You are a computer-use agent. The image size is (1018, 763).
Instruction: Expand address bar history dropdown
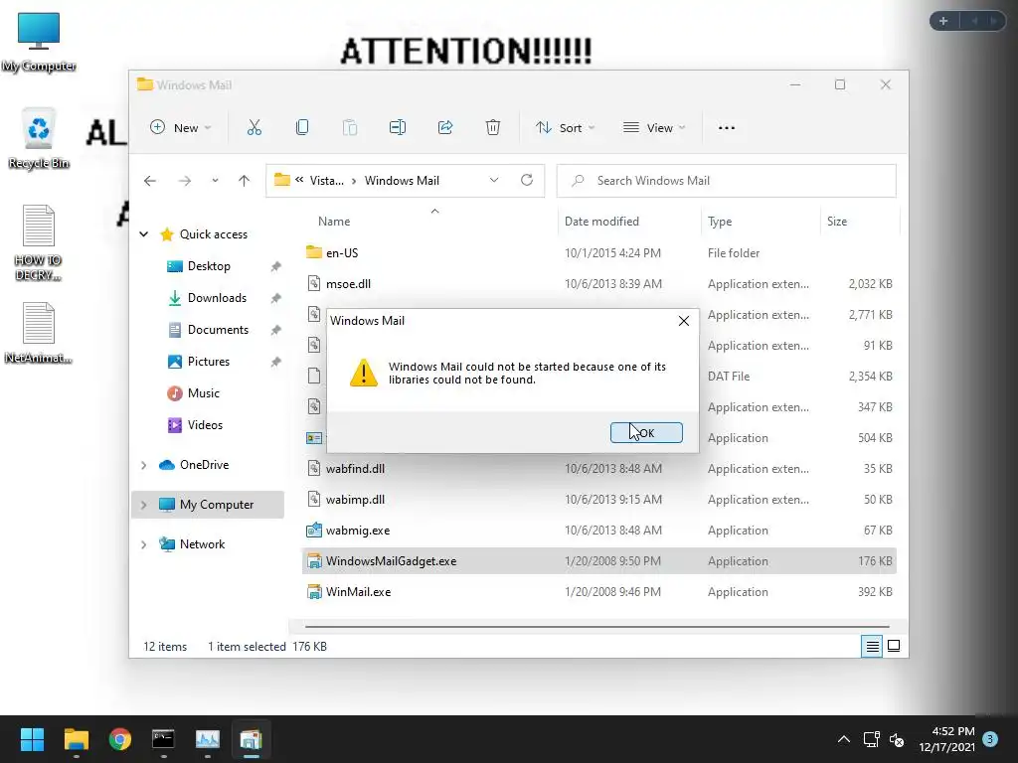click(x=494, y=181)
